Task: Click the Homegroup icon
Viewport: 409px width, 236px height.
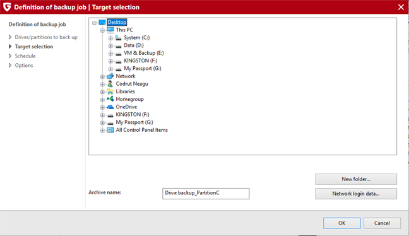Action: coord(110,99)
